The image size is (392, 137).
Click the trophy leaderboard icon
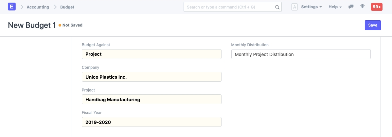(x=362, y=7)
